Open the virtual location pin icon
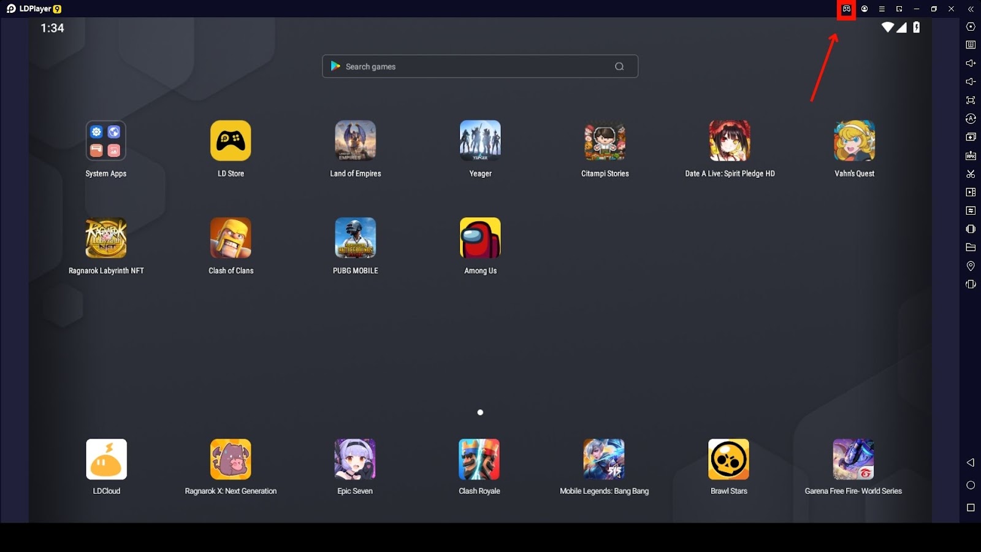The width and height of the screenshot is (981, 552). 971,266
